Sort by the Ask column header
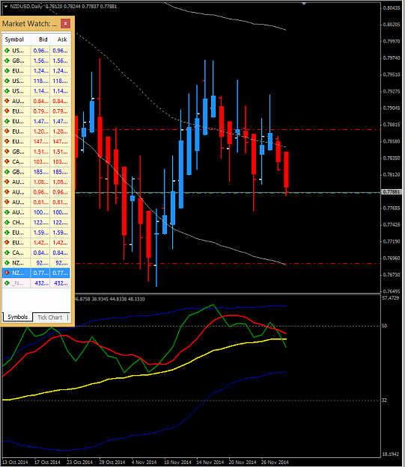 (x=61, y=40)
